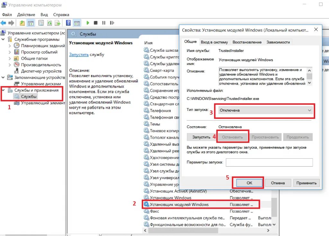
Task: Click the Up one level folder icon
Action: [x=22, y=23]
